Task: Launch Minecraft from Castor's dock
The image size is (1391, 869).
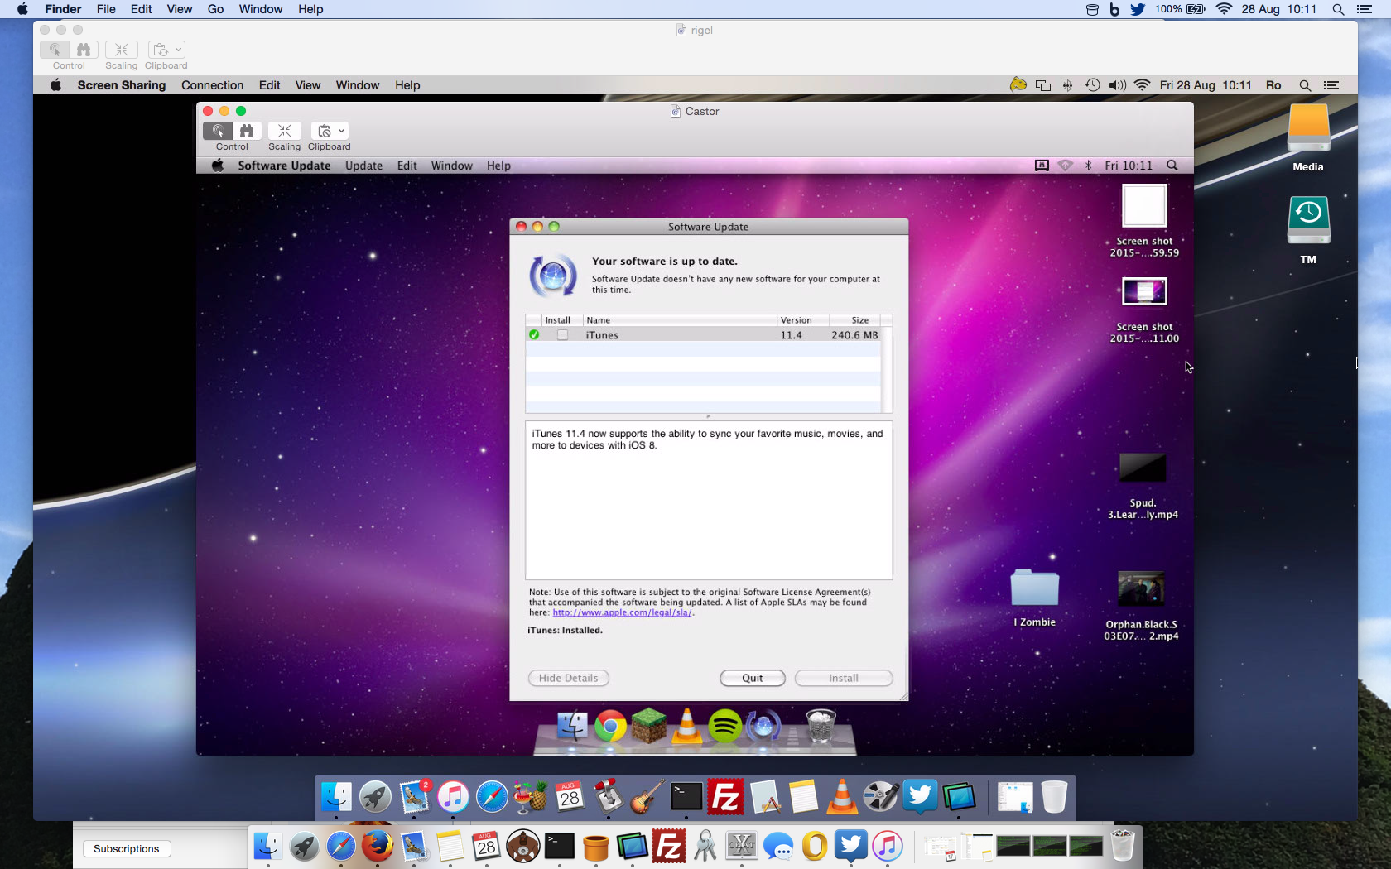Action: tap(649, 726)
